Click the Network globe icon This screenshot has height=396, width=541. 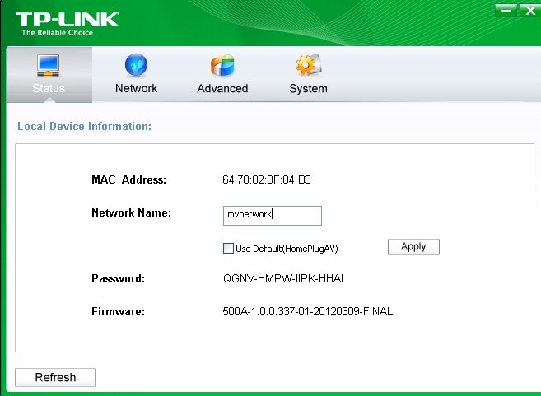click(x=135, y=65)
